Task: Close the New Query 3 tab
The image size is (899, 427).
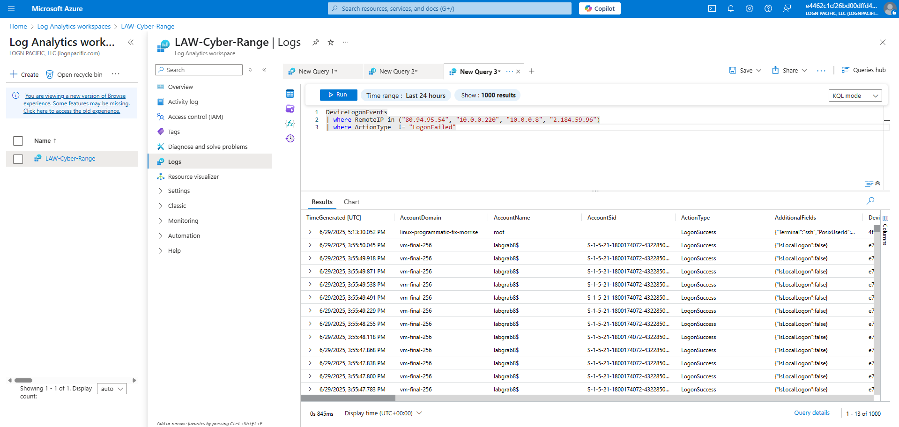Action: coord(518,72)
